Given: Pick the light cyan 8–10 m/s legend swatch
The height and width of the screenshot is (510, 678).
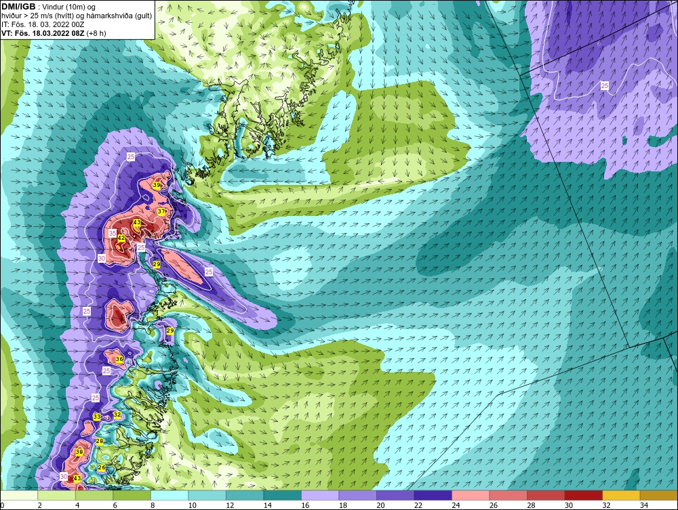Looking at the screenshot, I should (x=169, y=495).
